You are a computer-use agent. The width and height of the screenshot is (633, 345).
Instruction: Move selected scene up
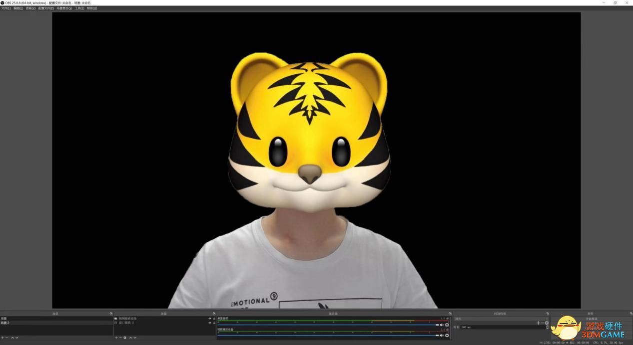(x=12, y=338)
